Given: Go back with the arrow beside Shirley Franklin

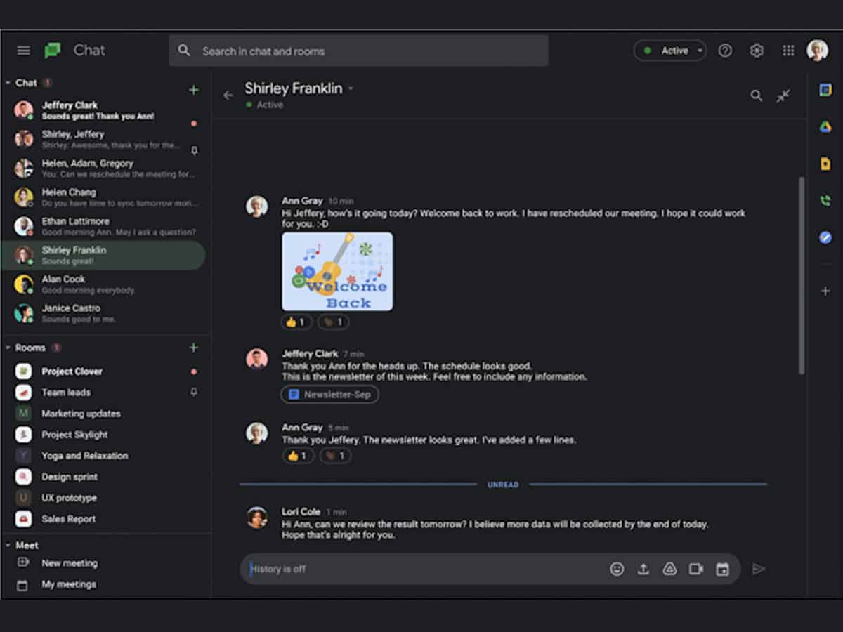Looking at the screenshot, I should [228, 95].
